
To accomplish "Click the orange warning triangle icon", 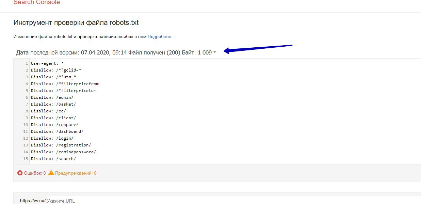I will (51, 173).
